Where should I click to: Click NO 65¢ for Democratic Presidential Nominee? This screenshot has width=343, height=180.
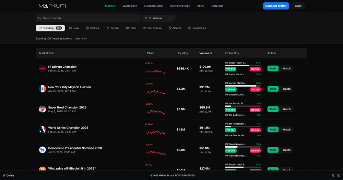pyautogui.click(x=255, y=150)
